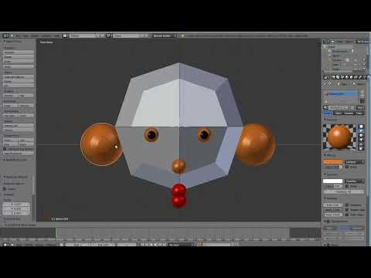
Task: Enable the Transparency panel checkbox
Action: 328,221
